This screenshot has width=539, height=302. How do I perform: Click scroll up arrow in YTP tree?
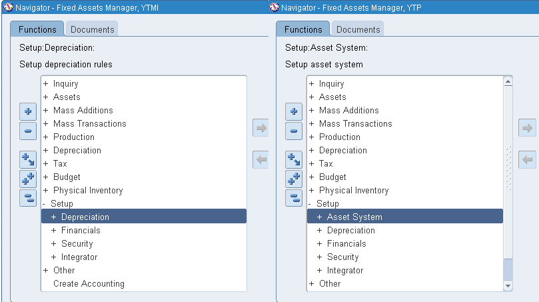coord(508,81)
